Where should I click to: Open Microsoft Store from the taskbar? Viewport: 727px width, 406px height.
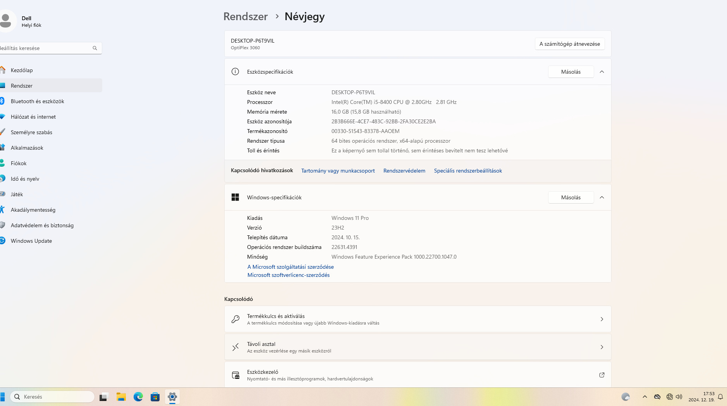tap(155, 397)
